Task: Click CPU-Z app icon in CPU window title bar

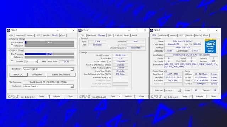Action: click(151, 30)
